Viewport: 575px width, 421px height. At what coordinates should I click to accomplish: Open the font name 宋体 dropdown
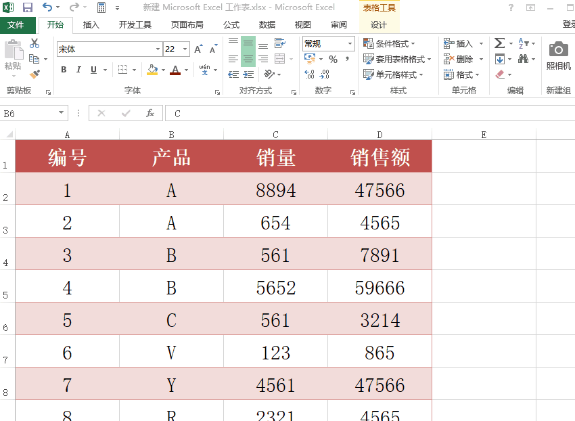157,47
